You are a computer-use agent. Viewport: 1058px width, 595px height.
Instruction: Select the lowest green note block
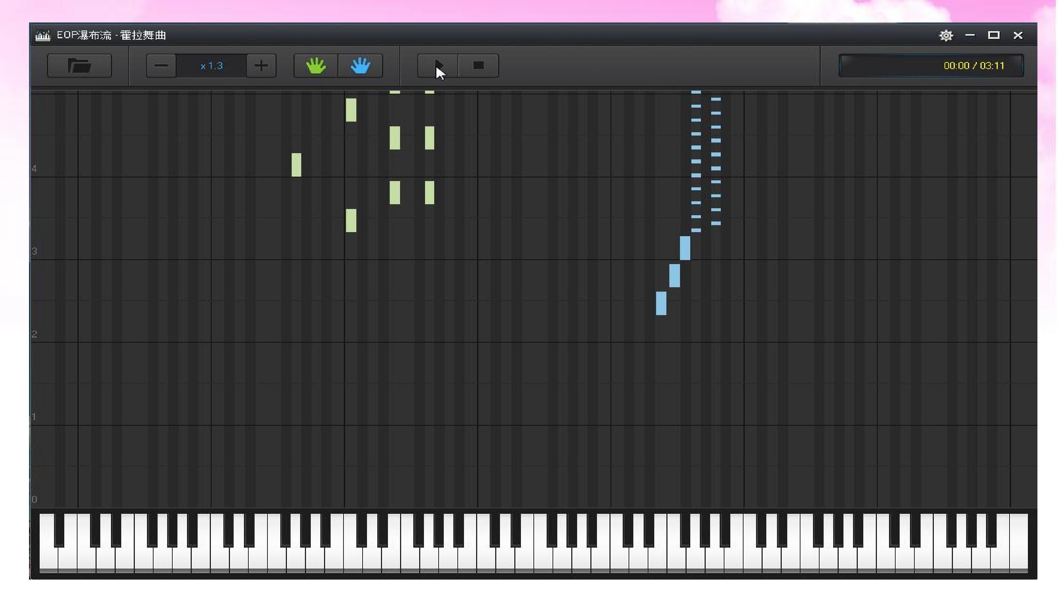point(351,220)
